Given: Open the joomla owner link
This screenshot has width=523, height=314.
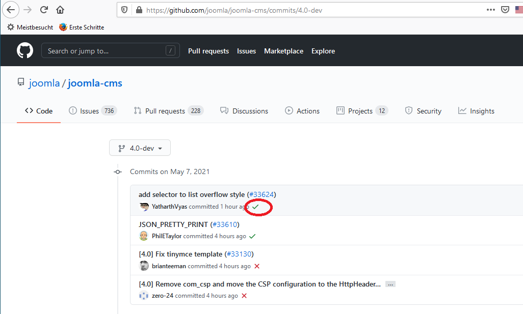Looking at the screenshot, I should point(44,83).
